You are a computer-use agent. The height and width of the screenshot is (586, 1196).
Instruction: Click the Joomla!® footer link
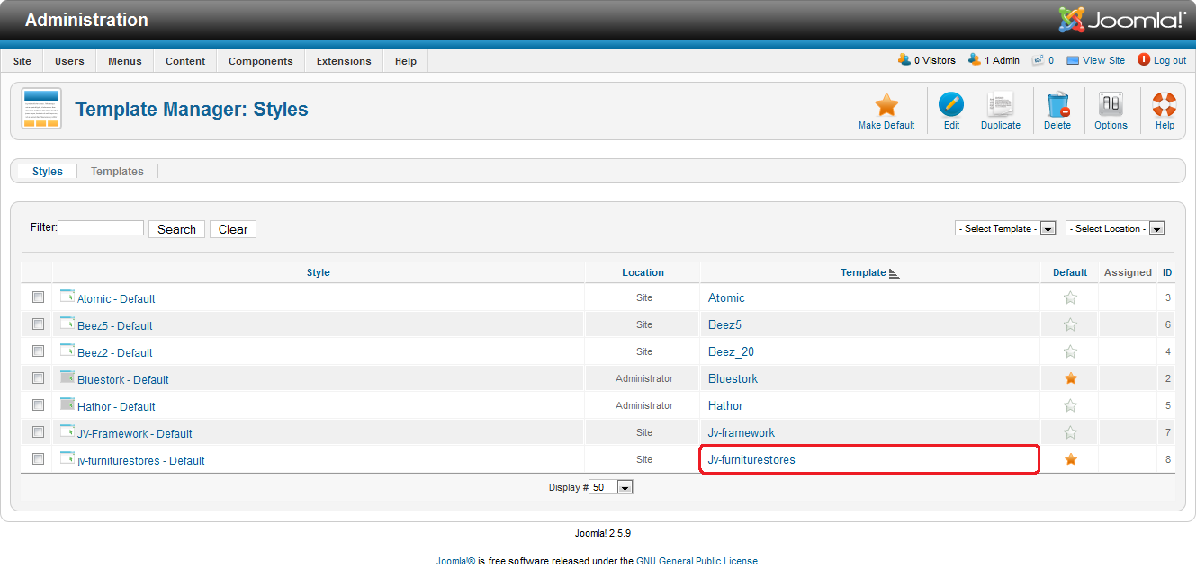(455, 561)
